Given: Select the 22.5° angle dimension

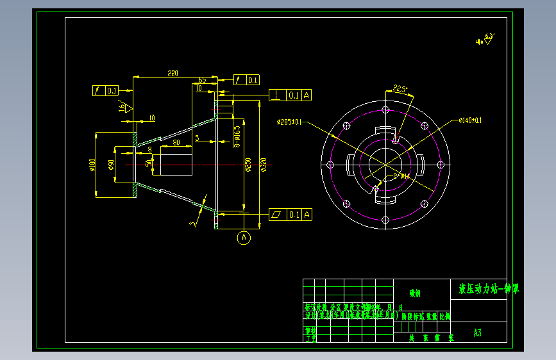Looking at the screenshot, I should [x=400, y=88].
